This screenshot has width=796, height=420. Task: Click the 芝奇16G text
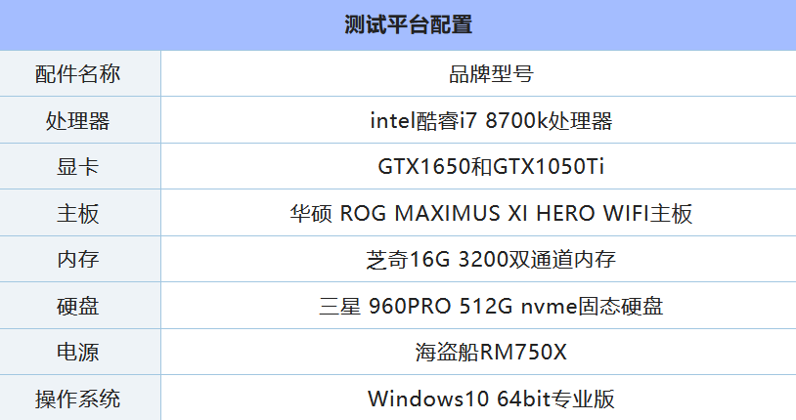407,260
